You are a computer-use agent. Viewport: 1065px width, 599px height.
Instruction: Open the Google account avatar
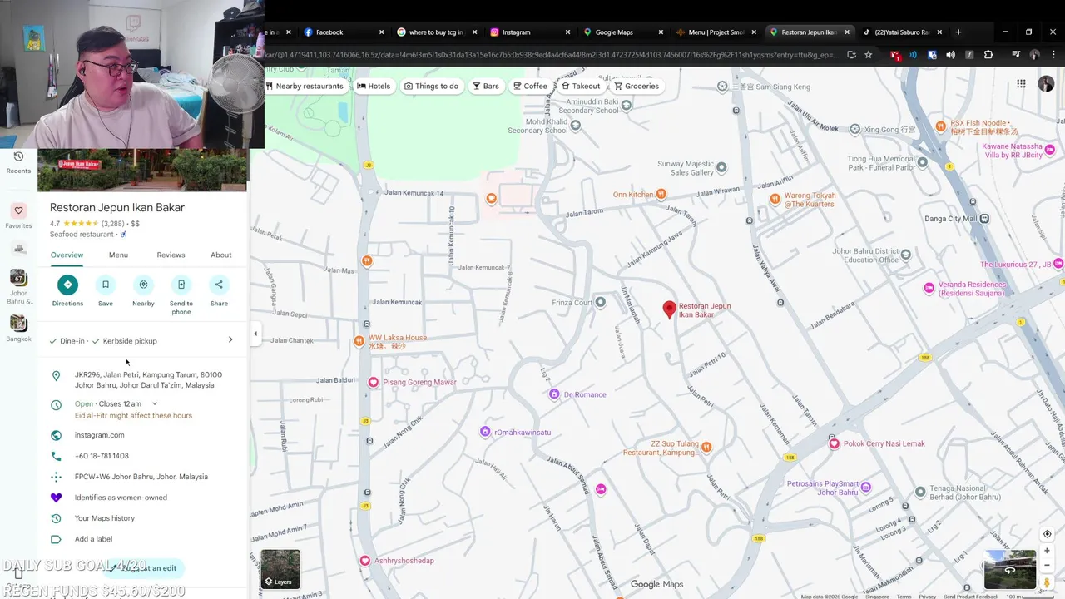(x=1046, y=85)
